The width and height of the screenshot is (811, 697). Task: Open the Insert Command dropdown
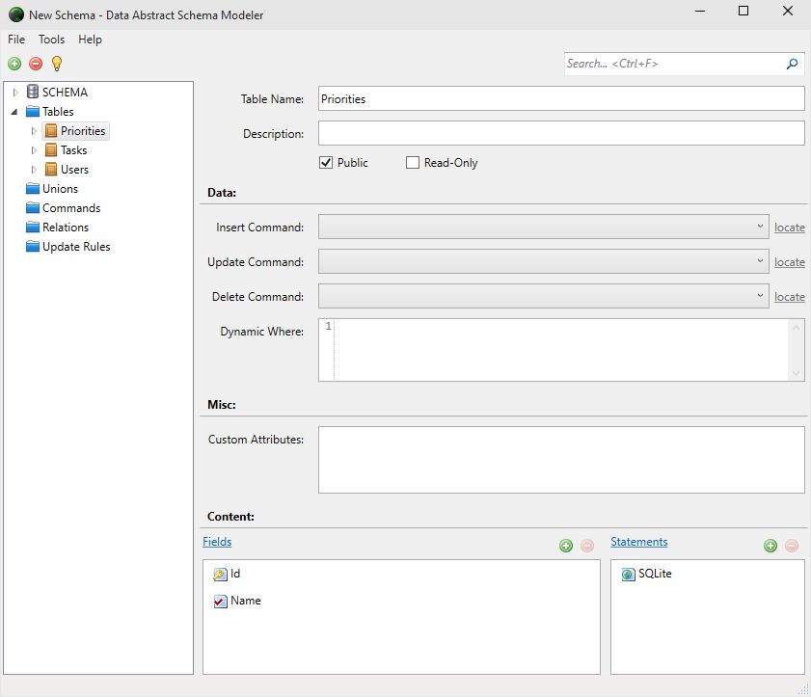pos(544,227)
